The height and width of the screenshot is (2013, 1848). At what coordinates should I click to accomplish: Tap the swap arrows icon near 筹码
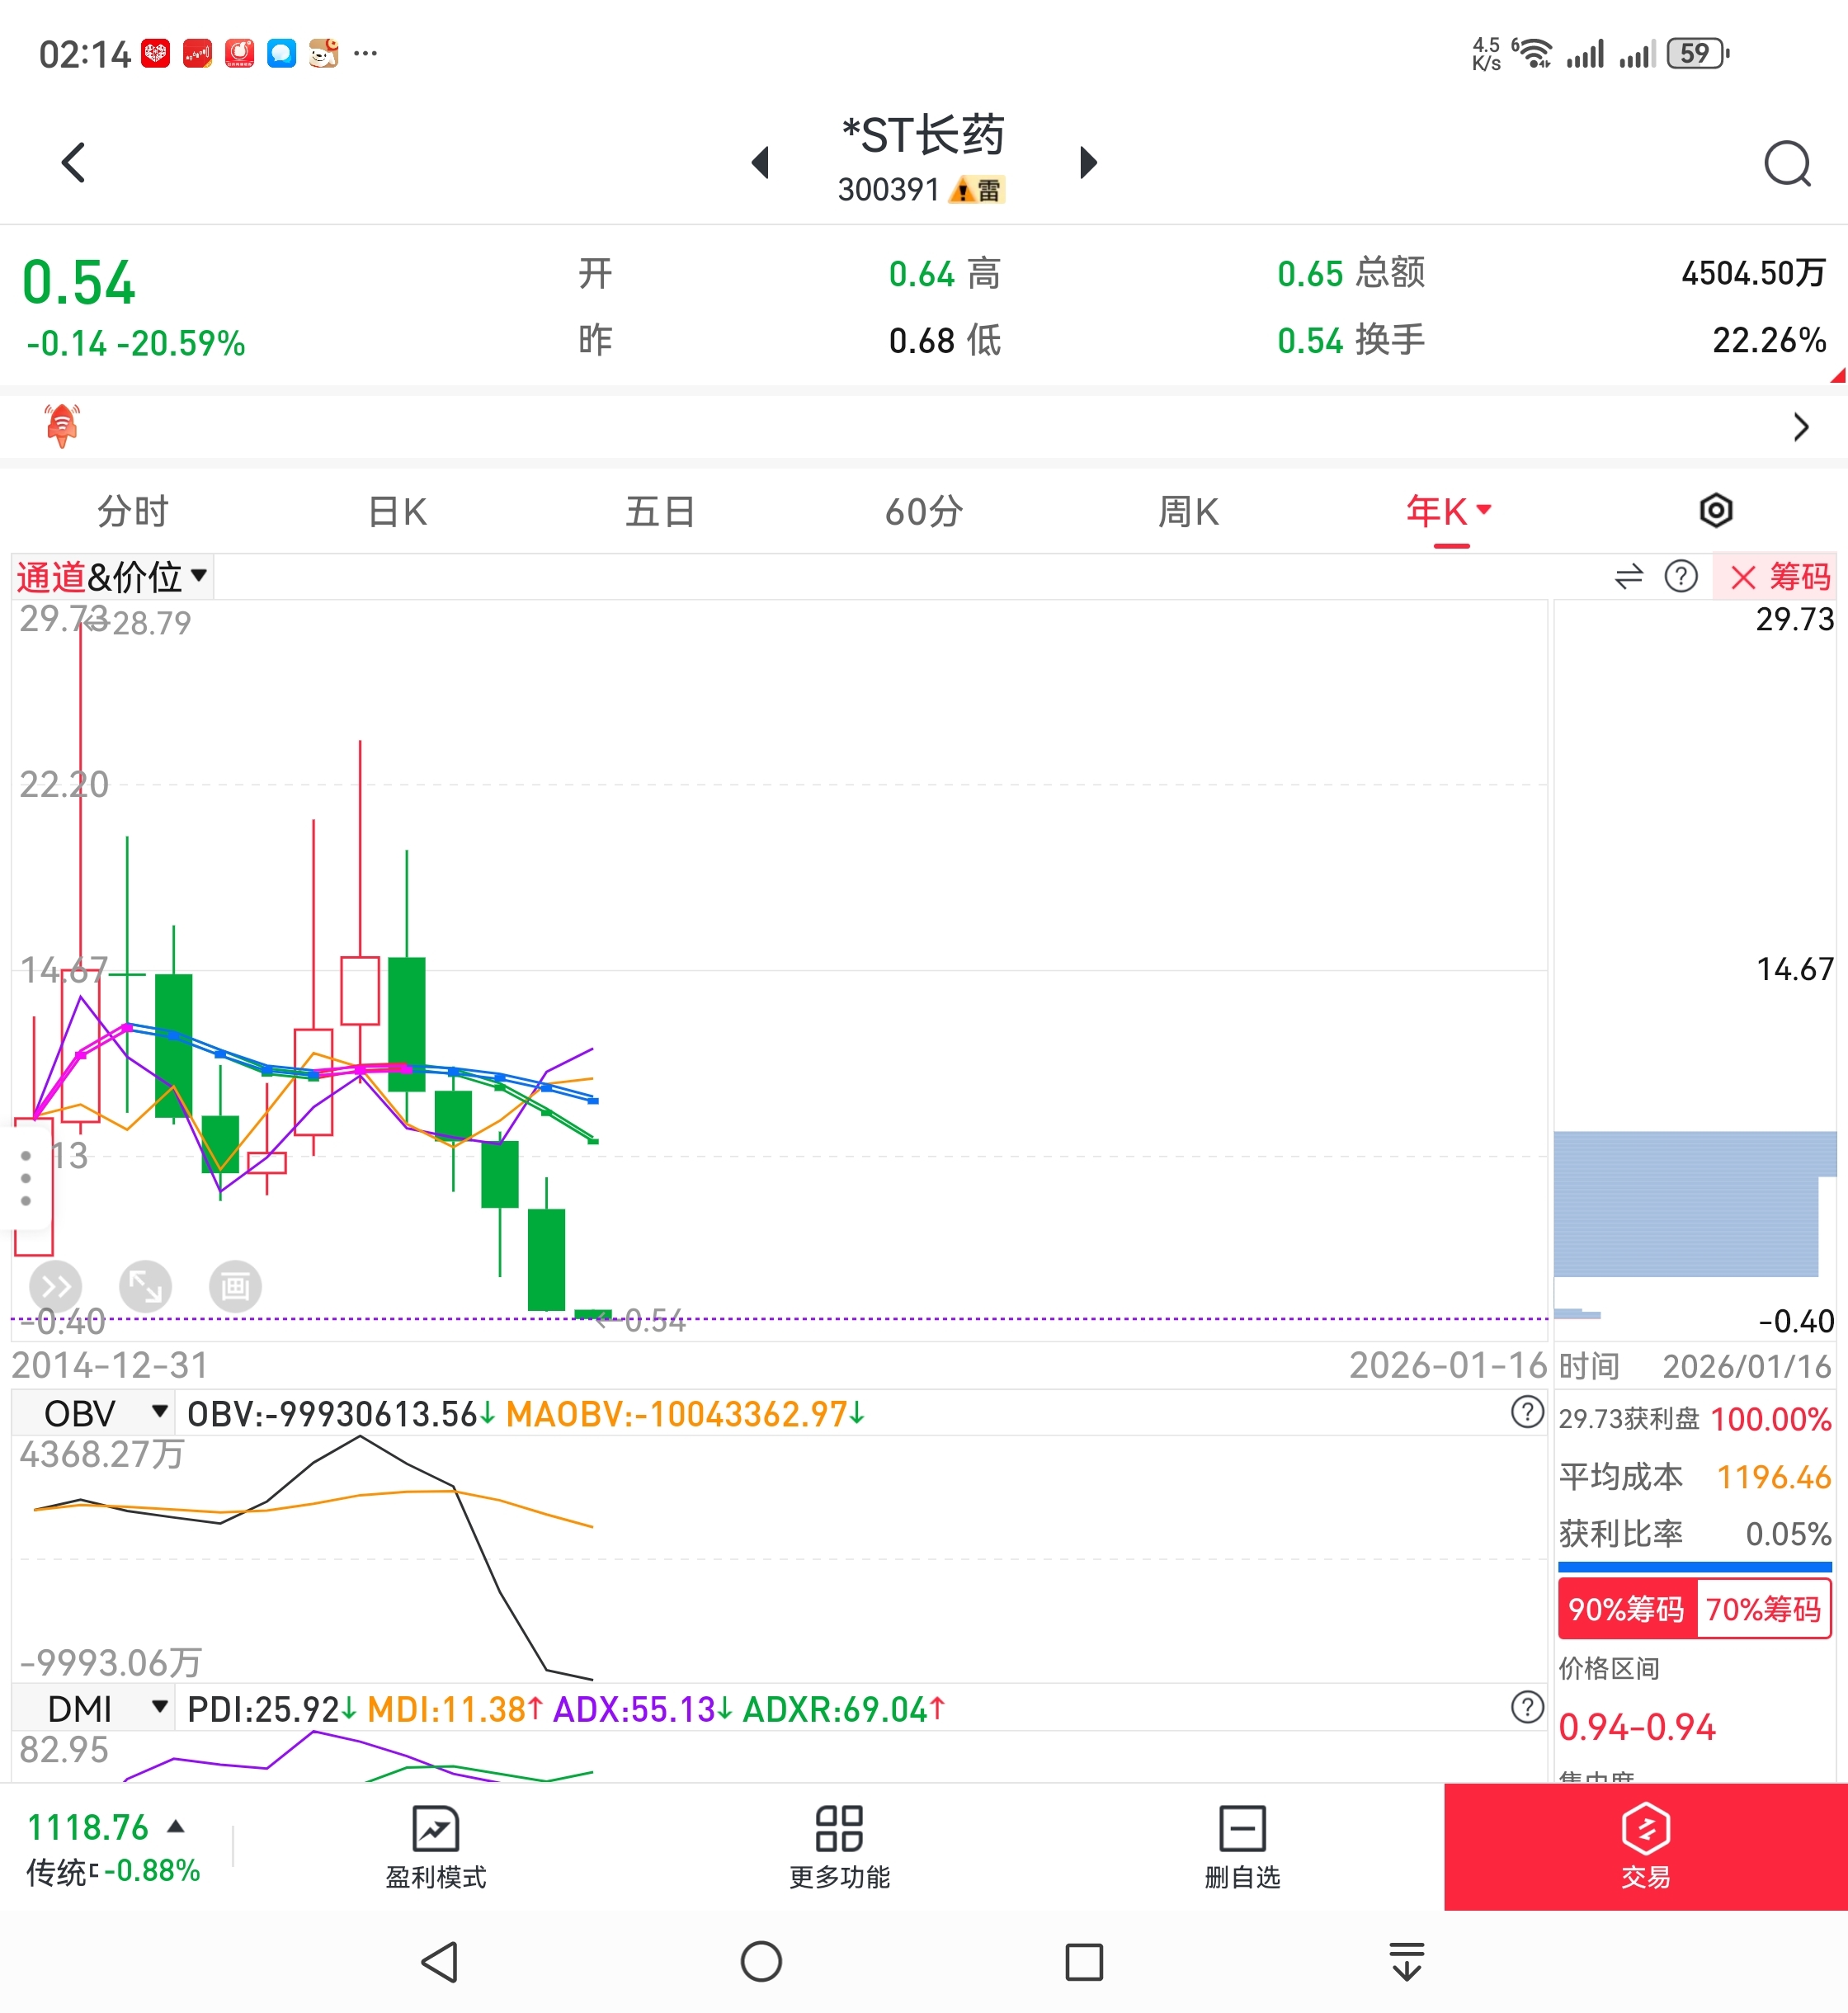(1629, 577)
